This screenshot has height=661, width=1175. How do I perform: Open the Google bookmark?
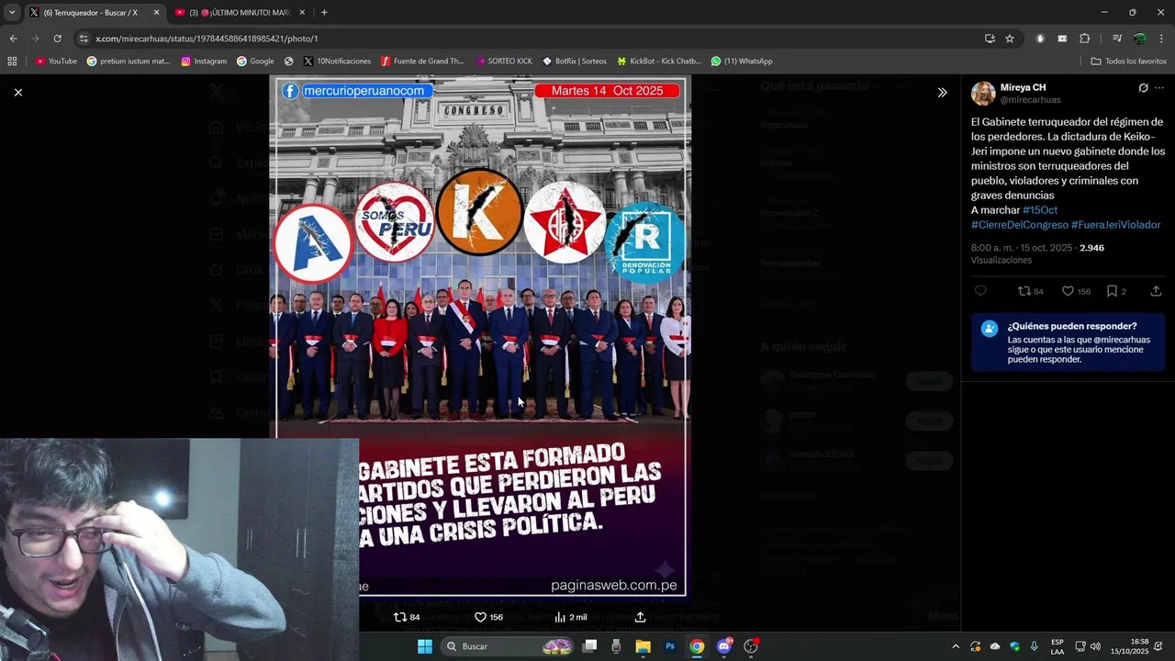[255, 62]
